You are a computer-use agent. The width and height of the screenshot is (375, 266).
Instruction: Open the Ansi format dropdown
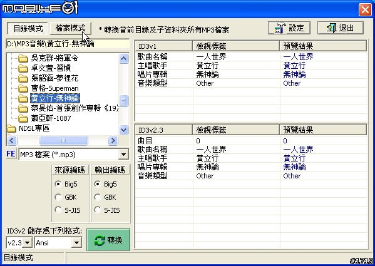76,243
